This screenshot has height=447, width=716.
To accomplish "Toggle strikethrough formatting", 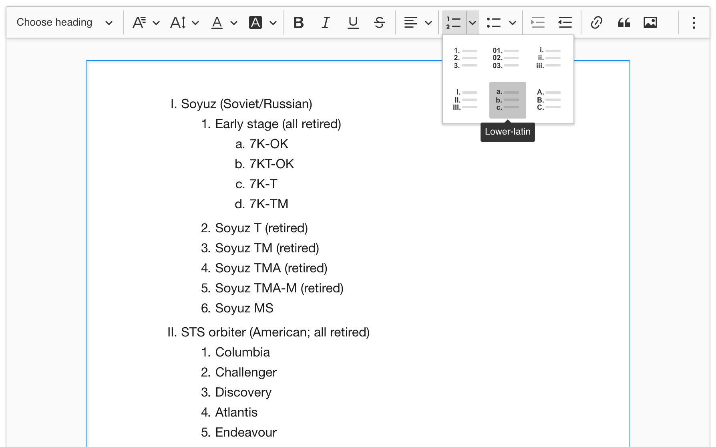I will point(380,22).
